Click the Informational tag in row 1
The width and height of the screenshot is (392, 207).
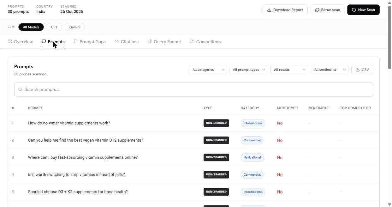[x=253, y=123]
